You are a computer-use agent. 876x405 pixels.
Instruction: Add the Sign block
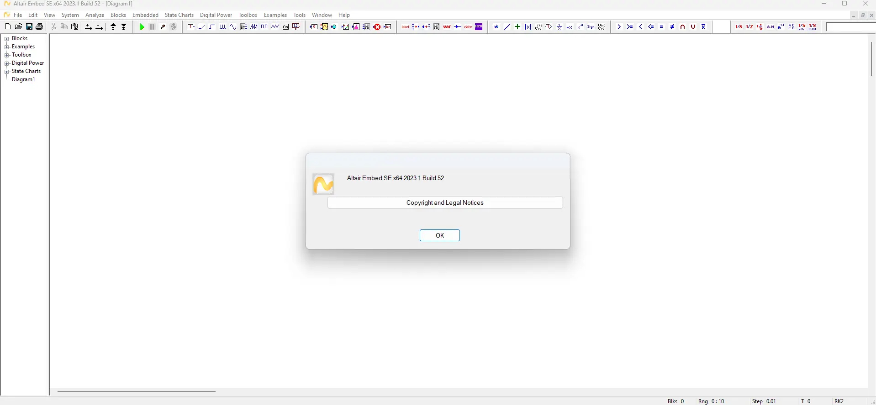(x=591, y=27)
